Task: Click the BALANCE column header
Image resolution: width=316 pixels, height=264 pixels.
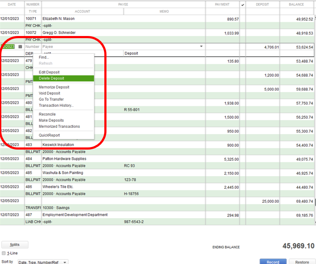Action: point(296,4)
